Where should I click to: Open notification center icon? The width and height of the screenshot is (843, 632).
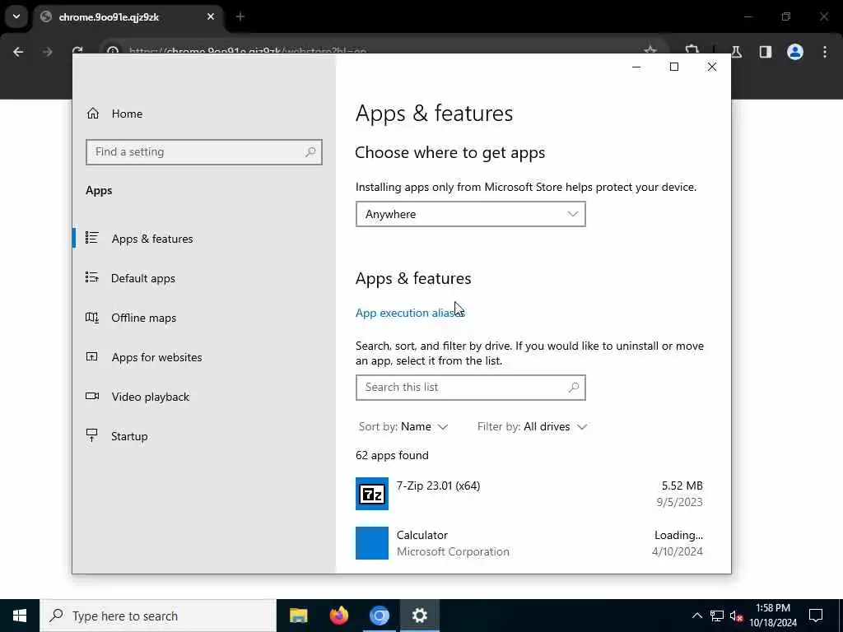(816, 616)
